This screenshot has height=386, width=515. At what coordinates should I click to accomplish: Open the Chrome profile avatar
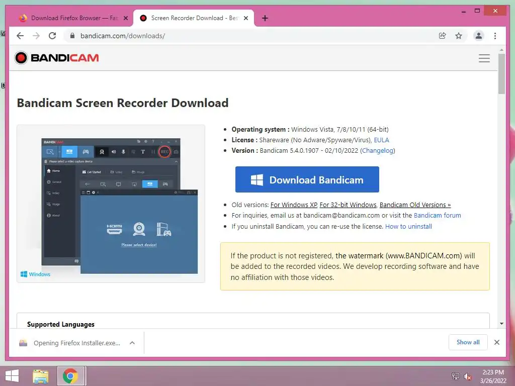[x=479, y=36]
